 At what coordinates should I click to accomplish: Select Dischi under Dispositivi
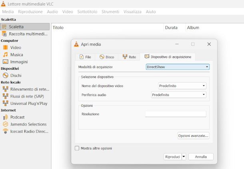click(x=25, y=75)
